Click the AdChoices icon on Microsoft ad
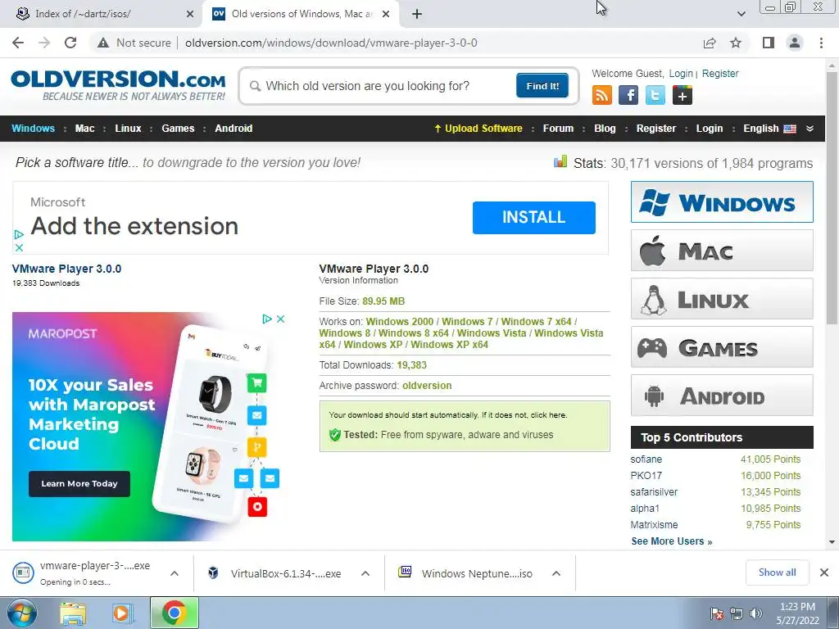 pos(19,234)
